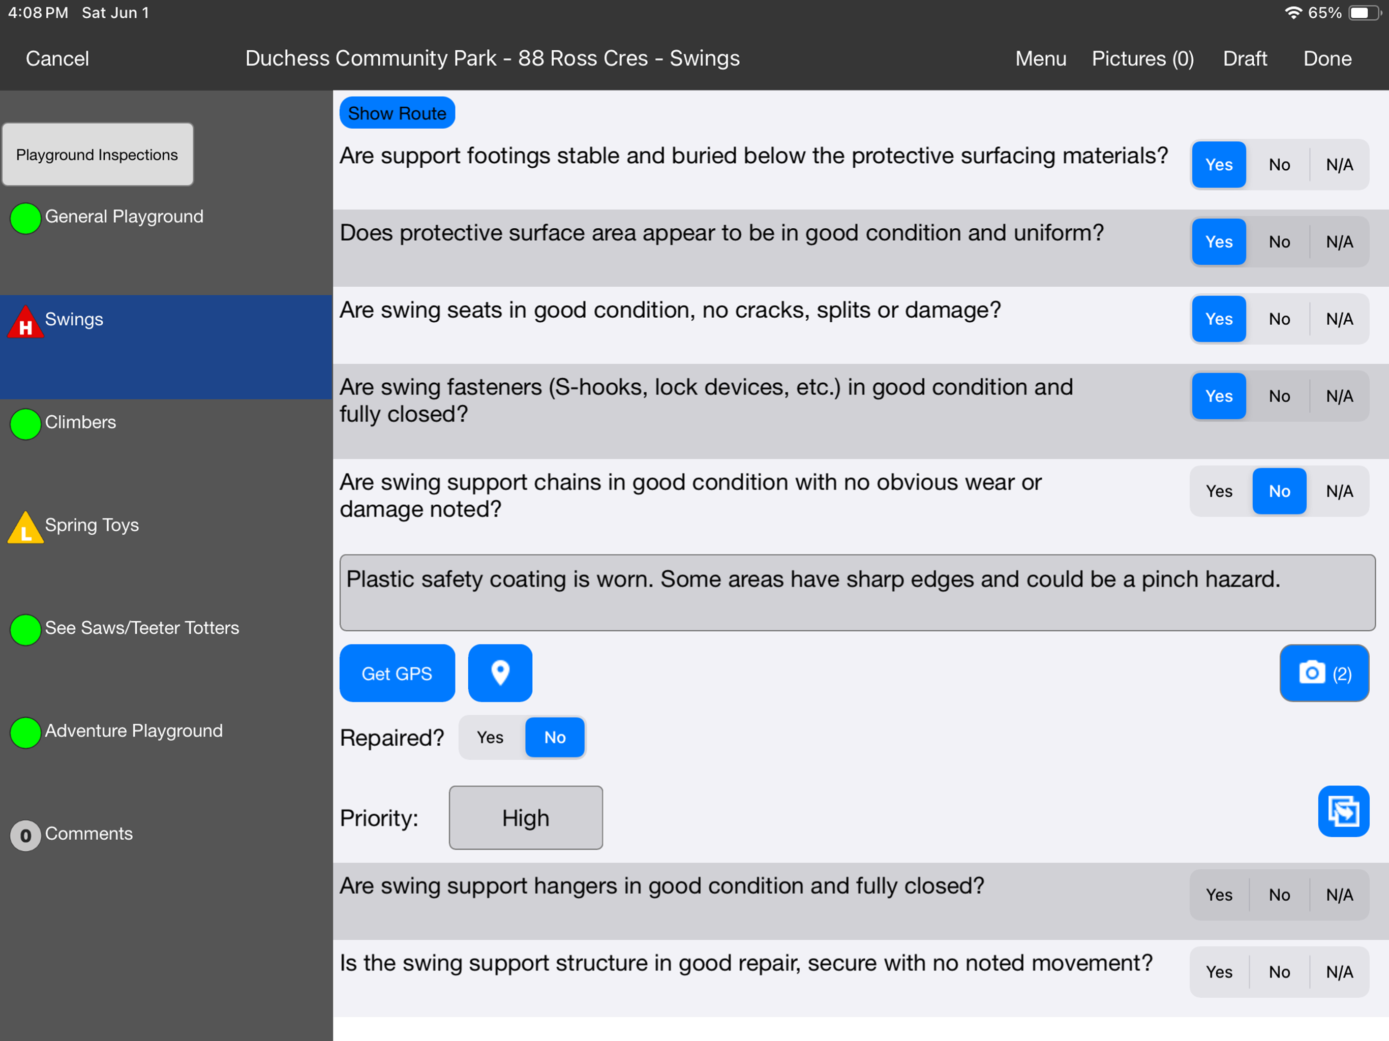
Task: Tap the green circle beside Adventure Playground
Action: point(26,733)
